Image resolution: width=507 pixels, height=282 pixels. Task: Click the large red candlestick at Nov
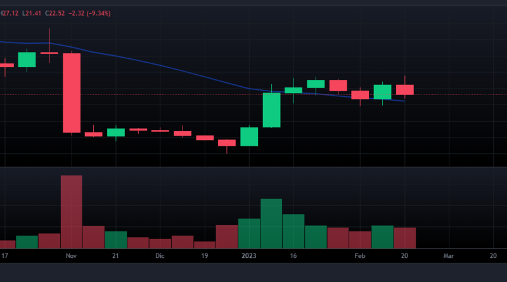coord(71,93)
